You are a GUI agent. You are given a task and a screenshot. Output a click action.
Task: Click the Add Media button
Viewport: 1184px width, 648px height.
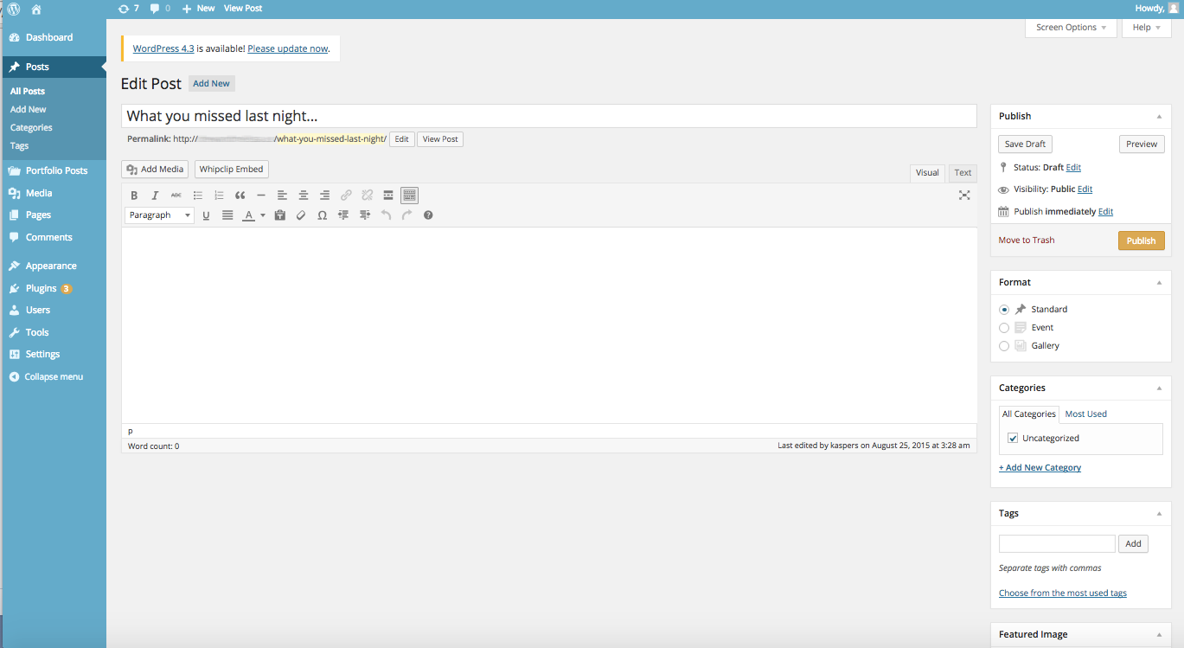[x=156, y=170]
